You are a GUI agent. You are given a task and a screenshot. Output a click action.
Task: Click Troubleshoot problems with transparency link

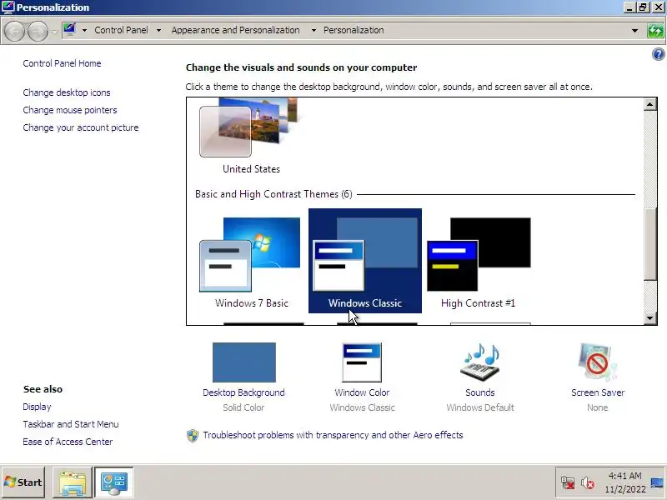[x=333, y=435]
